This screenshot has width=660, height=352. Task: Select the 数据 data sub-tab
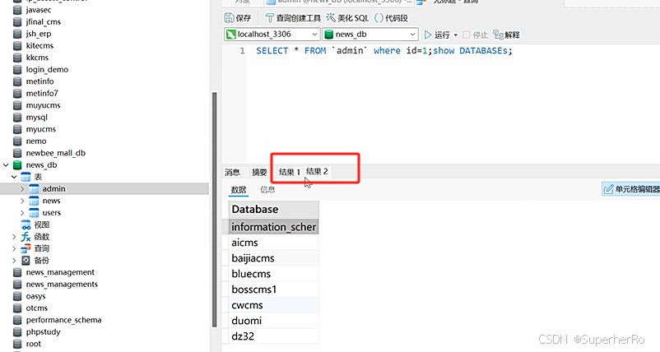point(238,190)
